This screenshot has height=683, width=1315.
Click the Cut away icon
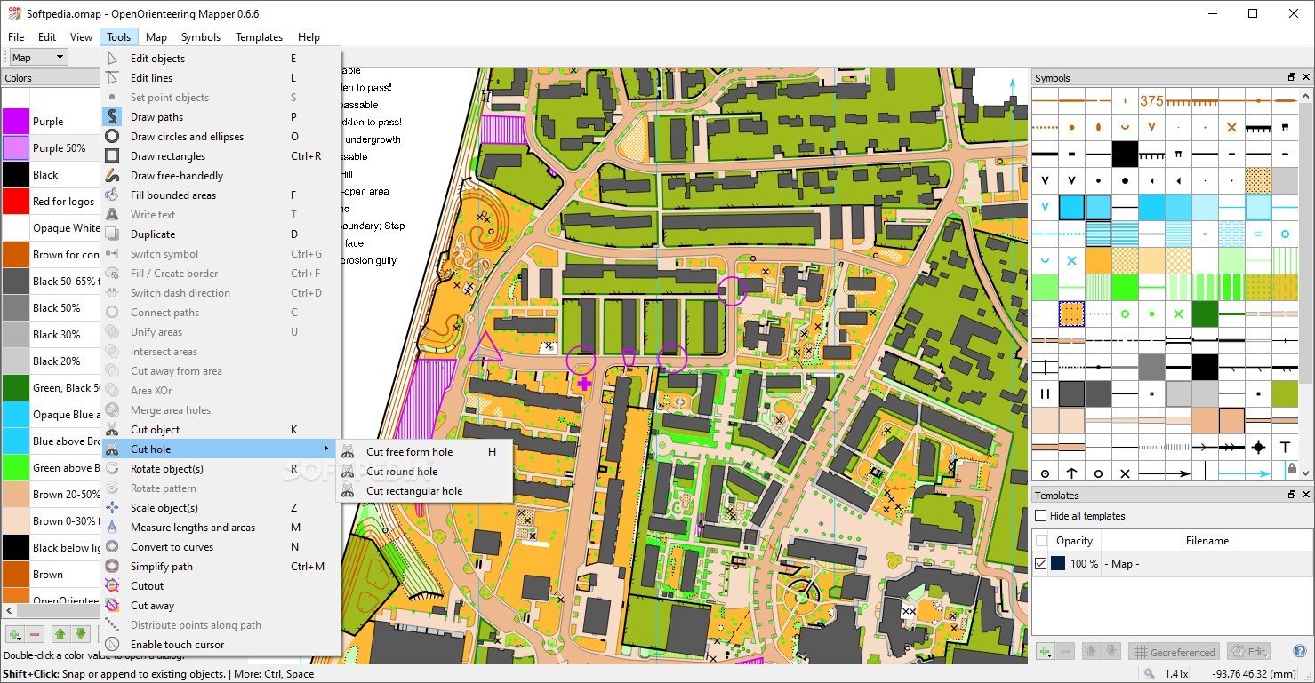tap(112, 606)
